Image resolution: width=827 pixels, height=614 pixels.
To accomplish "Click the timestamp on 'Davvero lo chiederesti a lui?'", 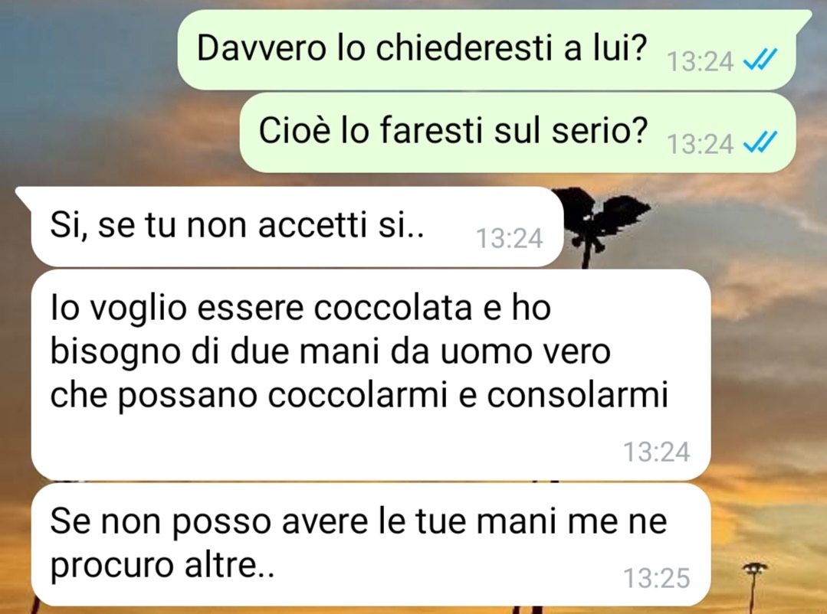I will coord(701,61).
